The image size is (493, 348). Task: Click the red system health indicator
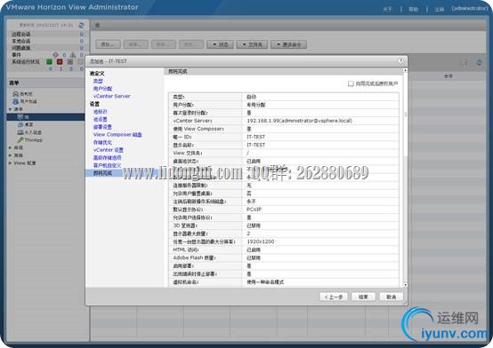tap(60, 61)
